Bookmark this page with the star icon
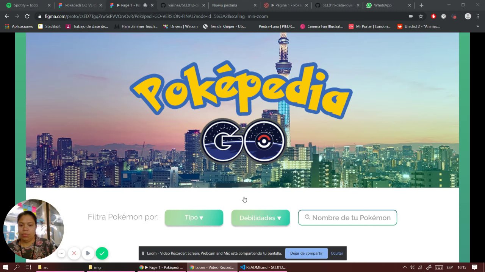 [421, 16]
